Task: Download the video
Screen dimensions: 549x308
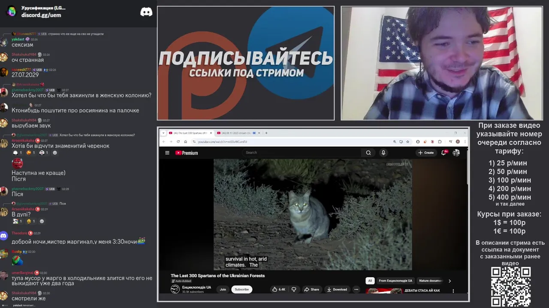Action: 337,290
